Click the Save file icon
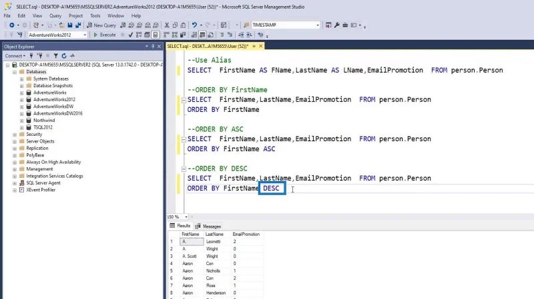The image size is (534, 299). [x=70, y=25]
